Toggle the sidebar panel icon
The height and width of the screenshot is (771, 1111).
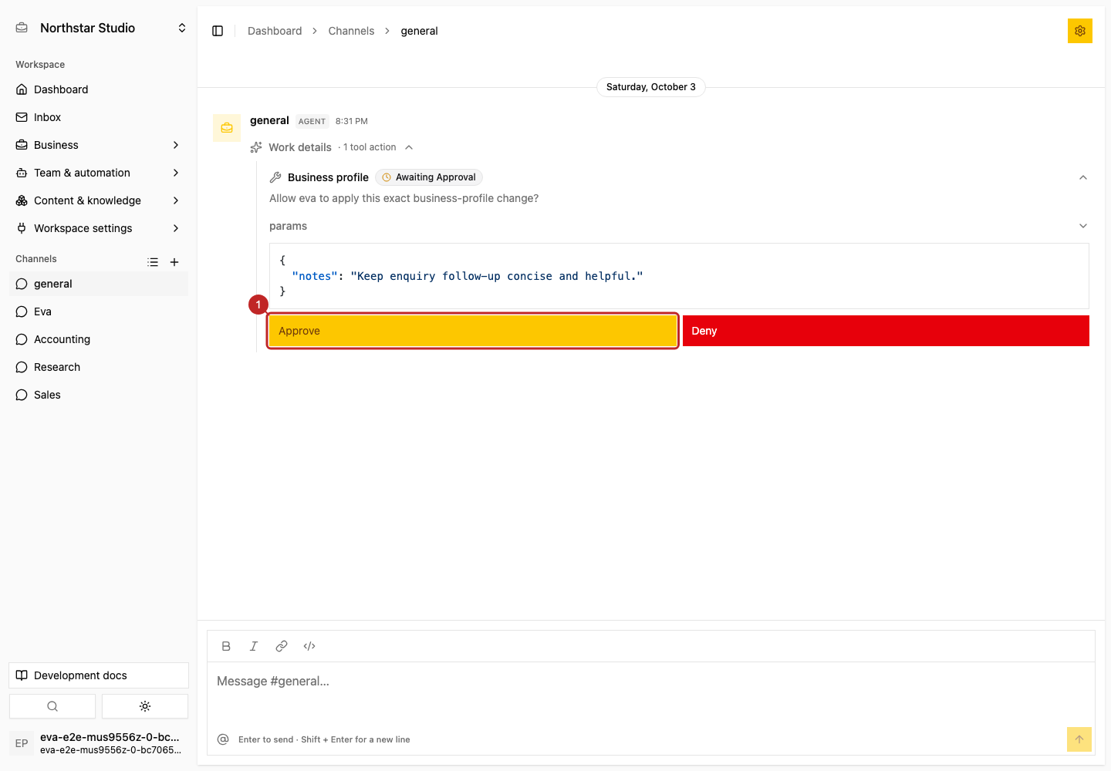pos(218,31)
